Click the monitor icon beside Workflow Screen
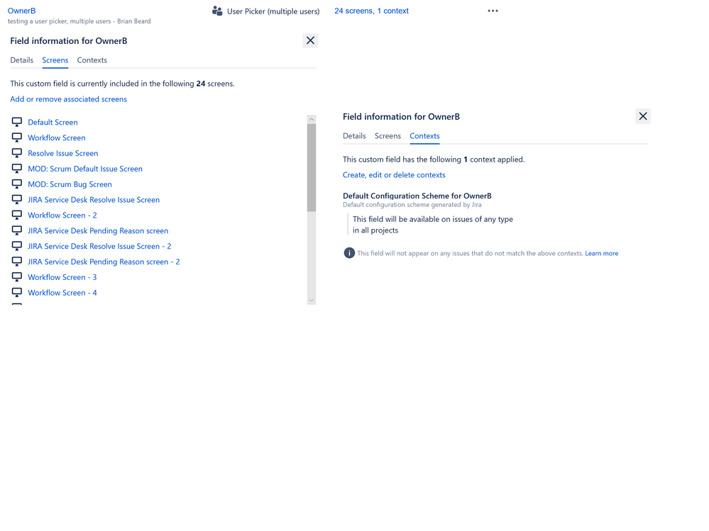 click(16, 138)
